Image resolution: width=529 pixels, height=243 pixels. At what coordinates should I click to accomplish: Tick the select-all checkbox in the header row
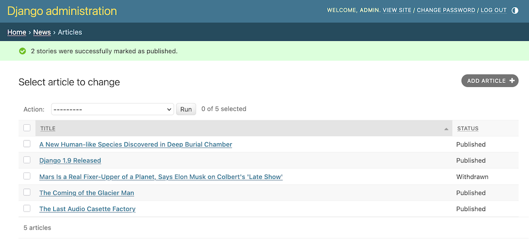27,127
